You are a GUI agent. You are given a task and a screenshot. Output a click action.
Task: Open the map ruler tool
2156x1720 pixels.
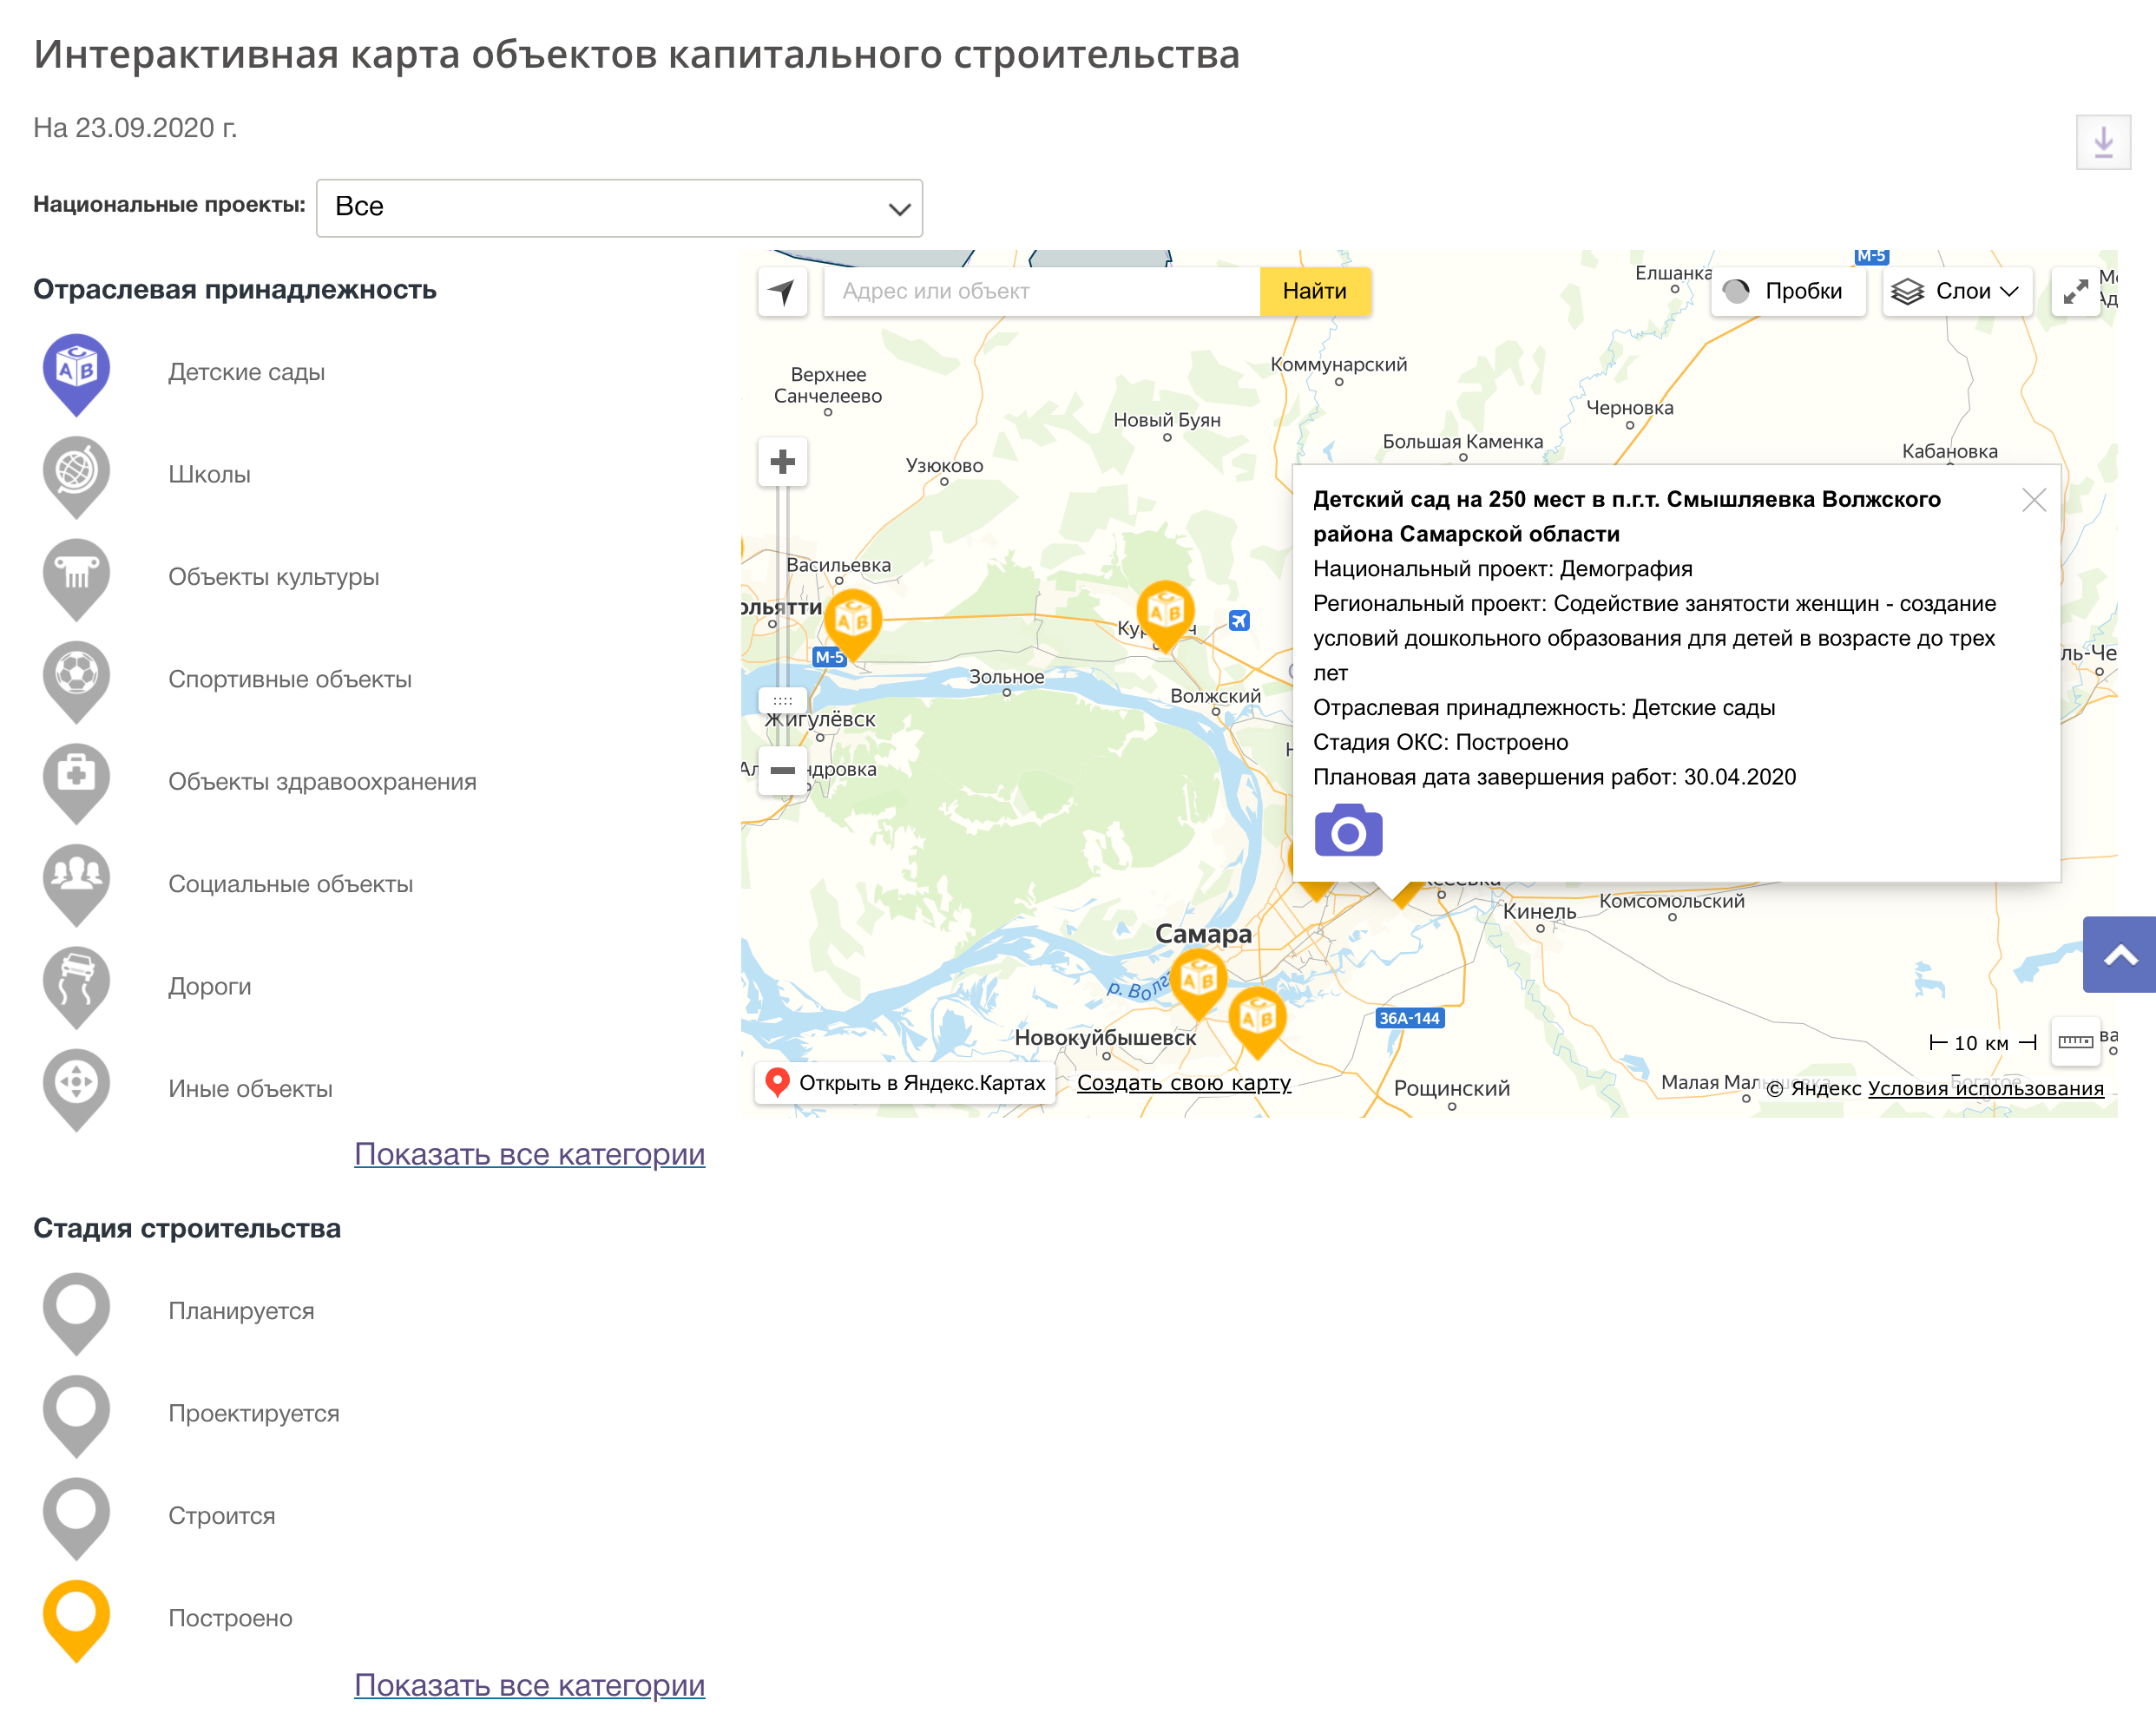pyautogui.click(x=2074, y=1042)
